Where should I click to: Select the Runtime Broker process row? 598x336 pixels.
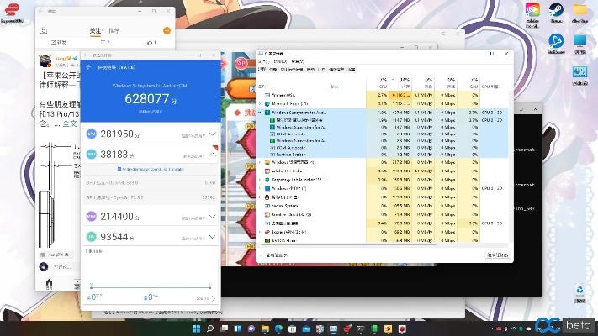[x=384, y=155]
